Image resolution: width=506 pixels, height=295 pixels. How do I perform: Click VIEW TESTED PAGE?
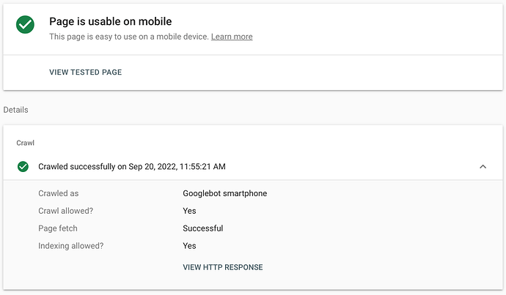tap(85, 72)
